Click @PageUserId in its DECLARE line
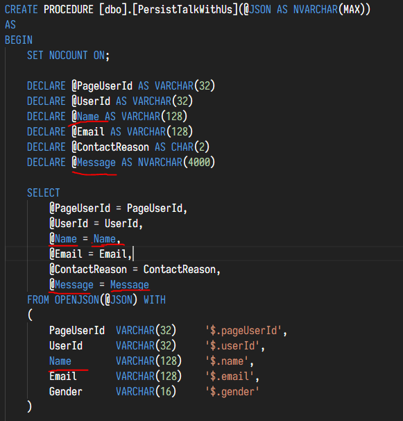This screenshot has width=403, height=421. click(x=102, y=86)
